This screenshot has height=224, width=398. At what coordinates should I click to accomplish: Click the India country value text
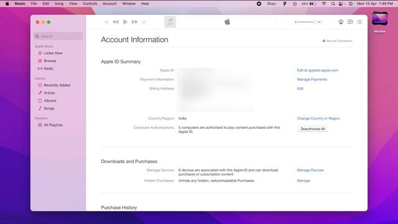click(182, 118)
